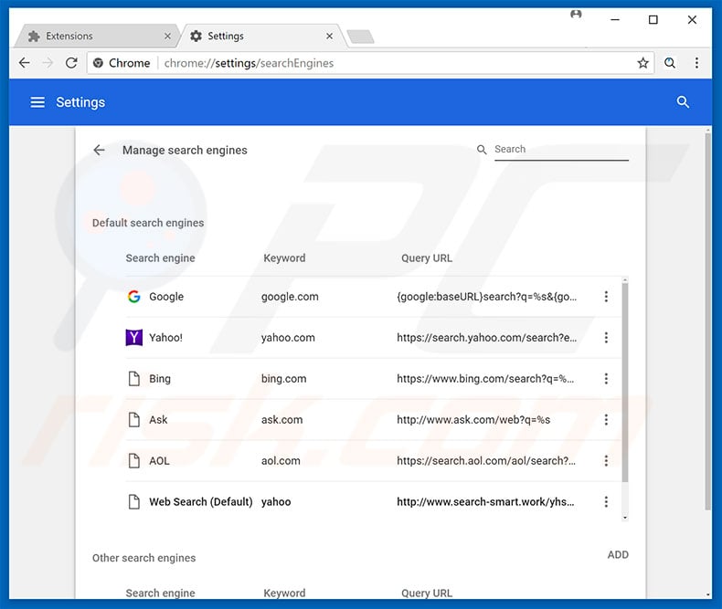Click the Ask page icon
This screenshot has width=722, height=609.
click(x=134, y=419)
